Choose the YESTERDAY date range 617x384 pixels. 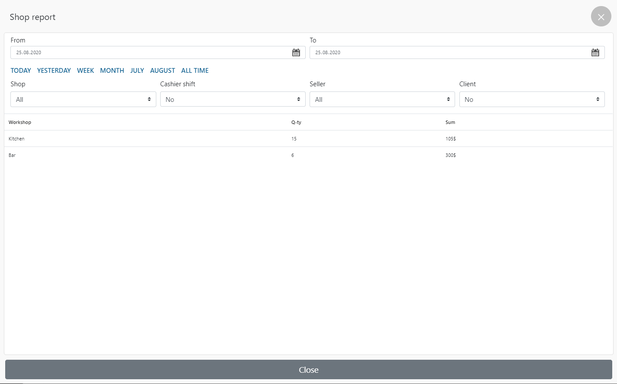coord(54,71)
